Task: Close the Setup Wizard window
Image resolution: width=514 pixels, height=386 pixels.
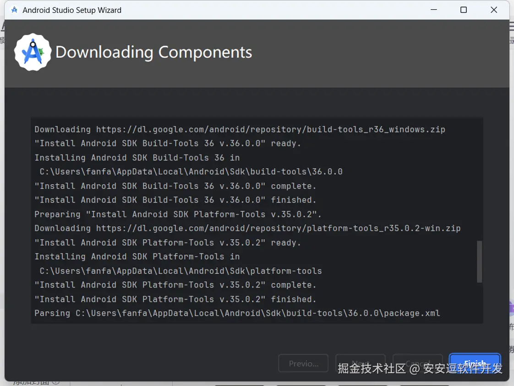Action: click(494, 10)
